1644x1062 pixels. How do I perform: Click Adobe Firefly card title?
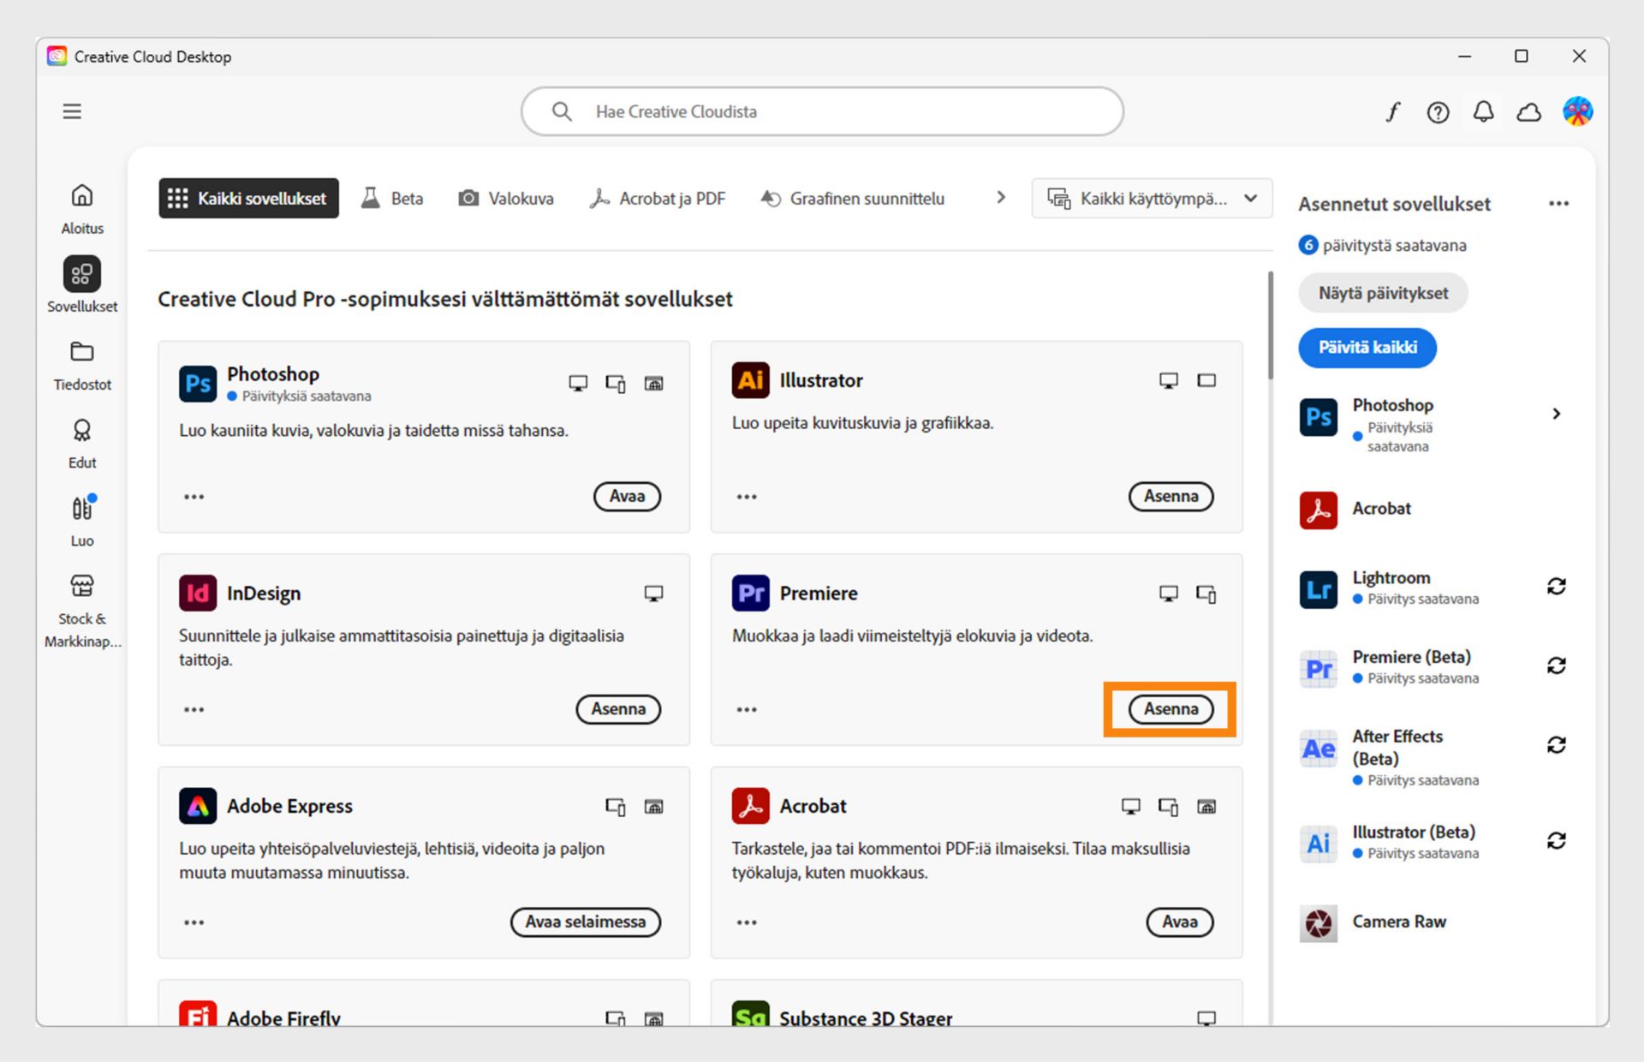coord(283,1017)
